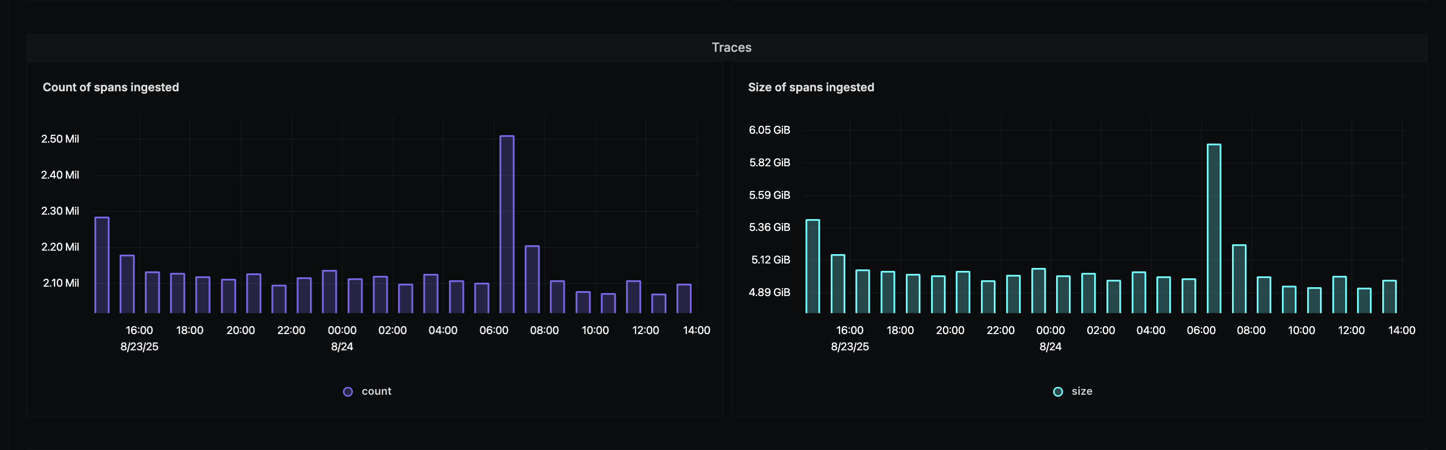Click 8/23/25 date label in count chart
The height and width of the screenshot is (450, 1446).
[x=139, y=346]
